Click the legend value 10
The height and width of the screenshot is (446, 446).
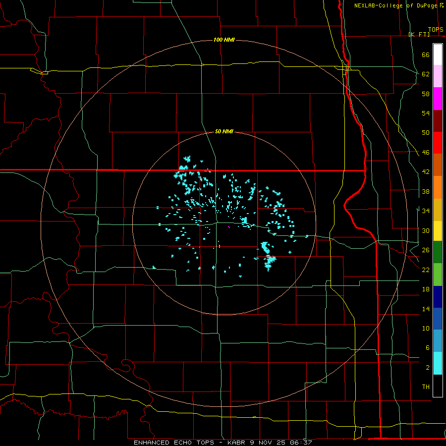pyautogui.click(x=426, y=328)
